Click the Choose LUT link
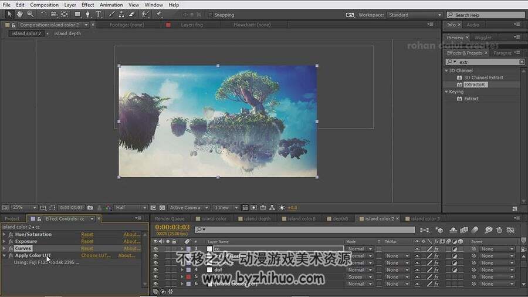 [x=96, y=255]
